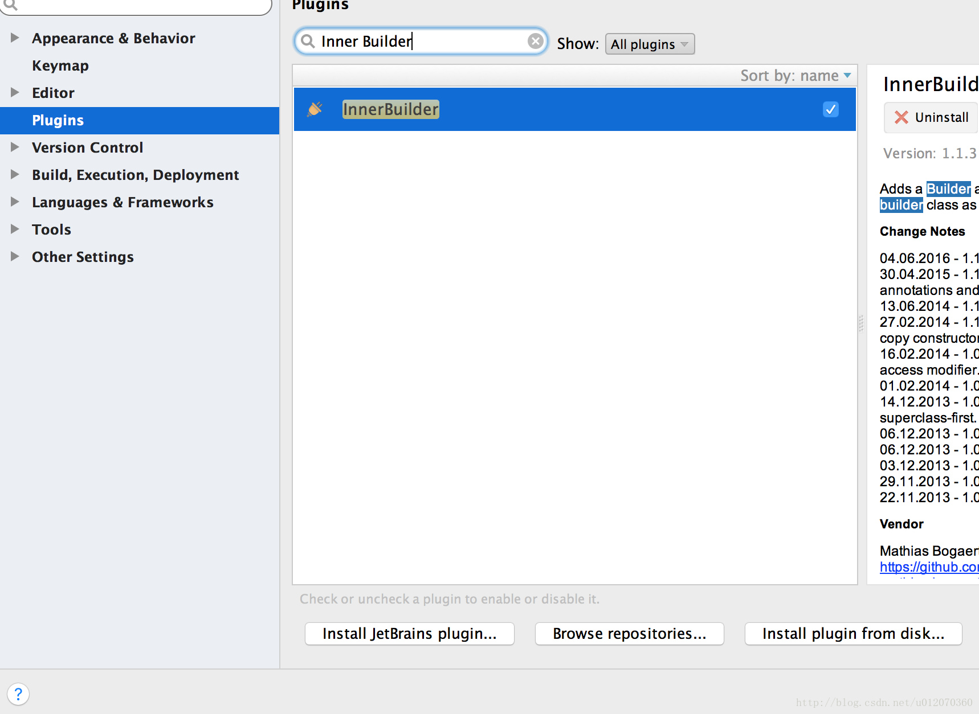The image size is (979, 714).
Task: Open the Show All plugins dropdown
Action: (x=650, y=44)
